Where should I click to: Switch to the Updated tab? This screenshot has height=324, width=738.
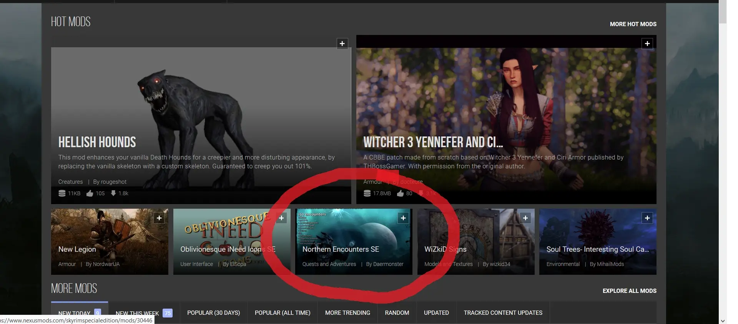[x=436, y=313]
